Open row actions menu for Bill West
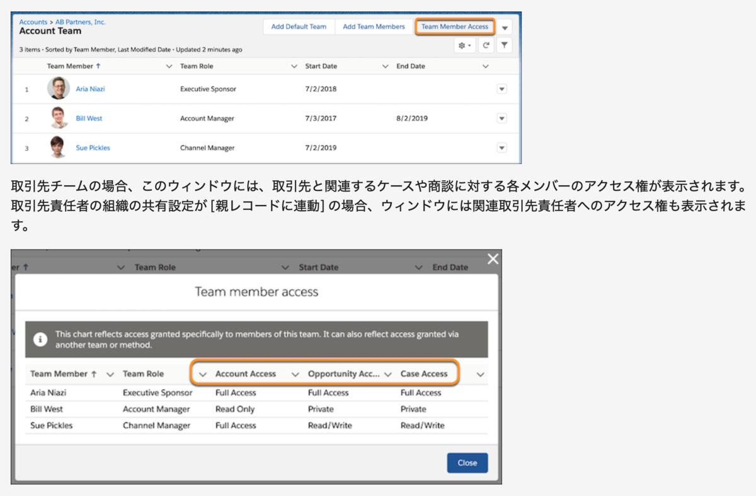 [502, 118]
